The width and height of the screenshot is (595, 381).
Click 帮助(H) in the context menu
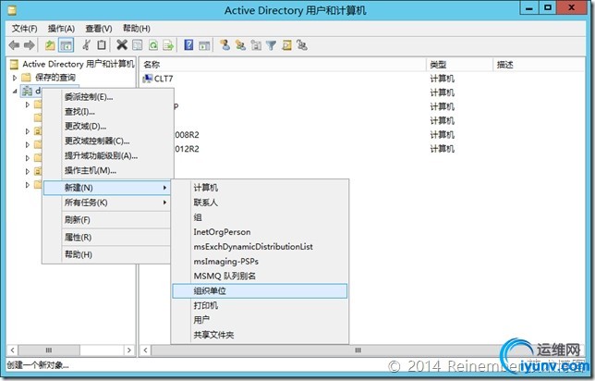pos(107,254)
